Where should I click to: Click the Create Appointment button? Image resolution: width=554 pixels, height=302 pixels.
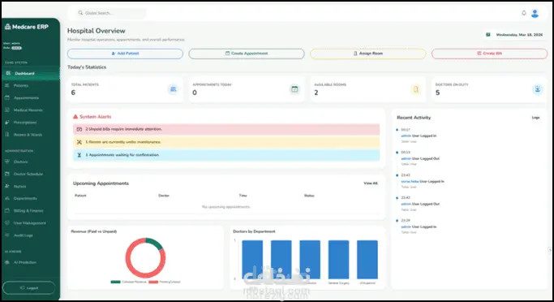[247, 54]
